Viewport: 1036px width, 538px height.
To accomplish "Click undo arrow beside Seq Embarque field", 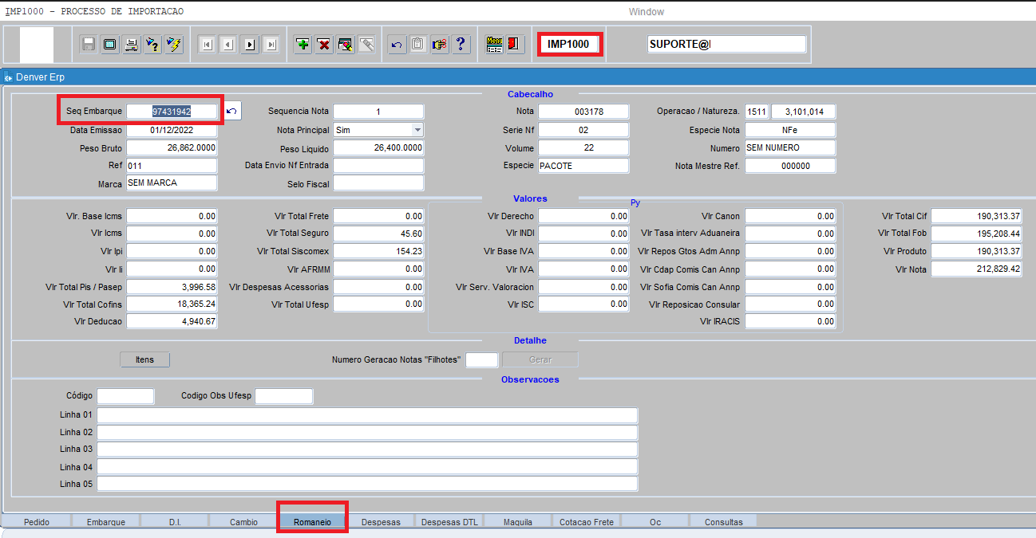I will pos(231,111).
